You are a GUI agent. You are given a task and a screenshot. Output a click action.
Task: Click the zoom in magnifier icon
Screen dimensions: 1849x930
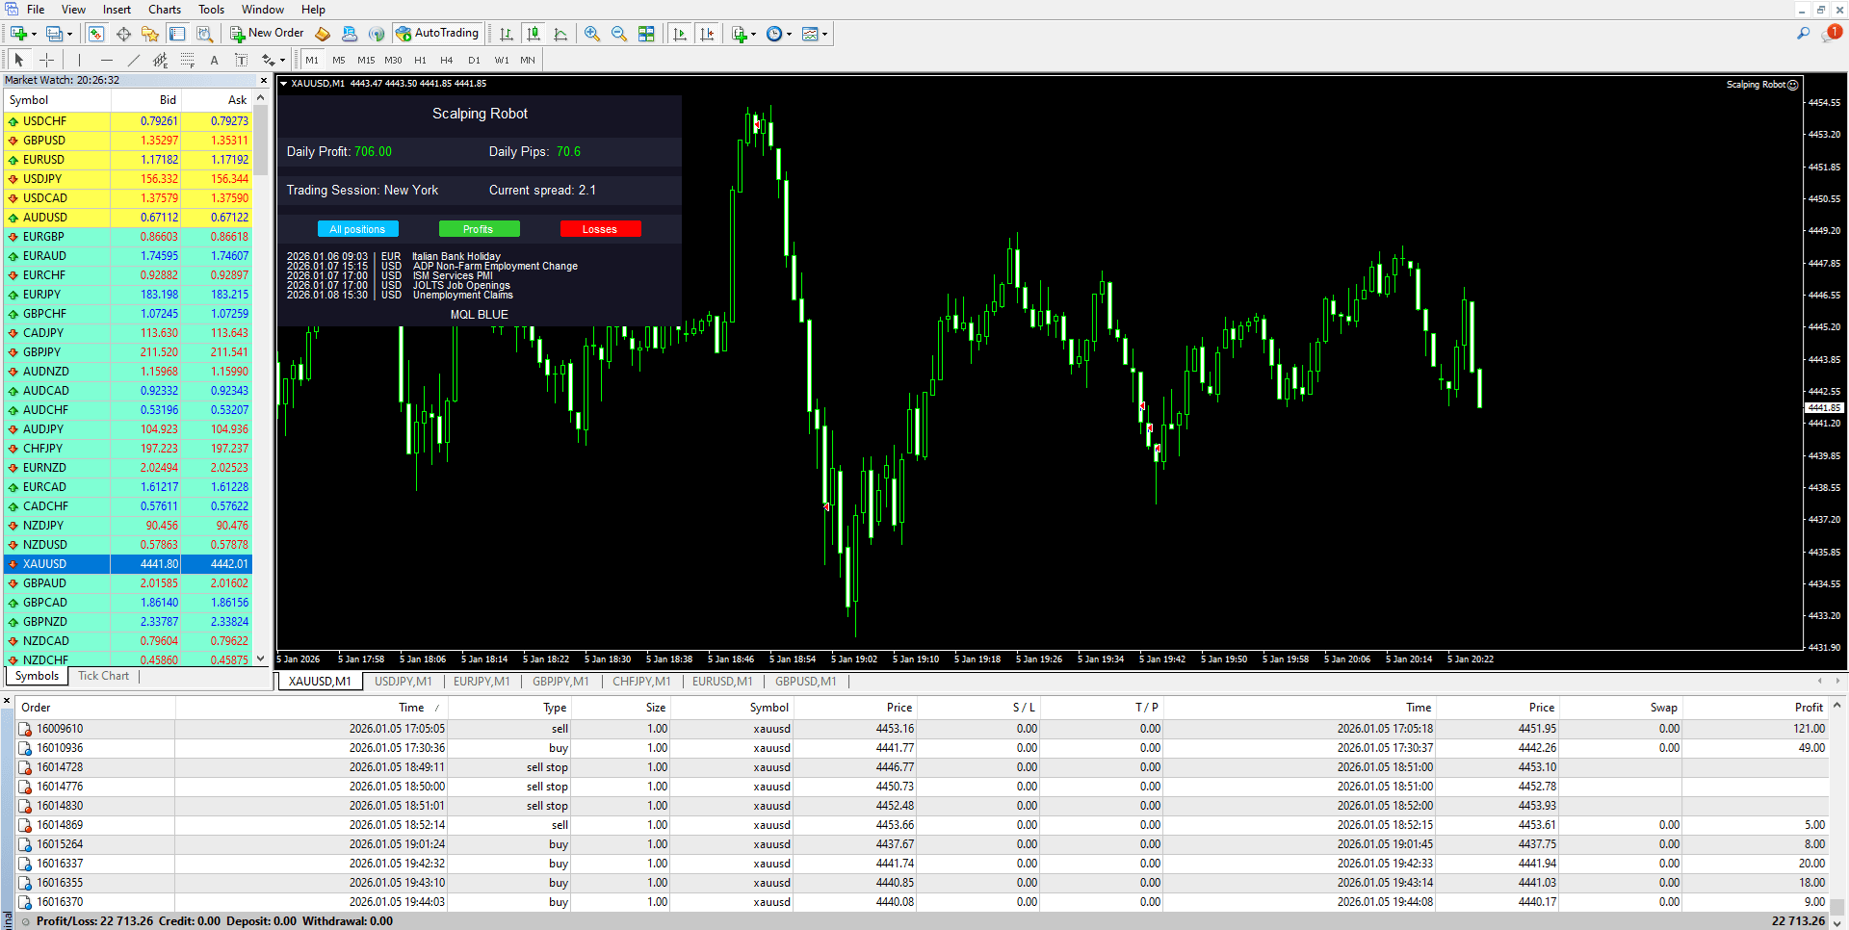coord(592,34)
